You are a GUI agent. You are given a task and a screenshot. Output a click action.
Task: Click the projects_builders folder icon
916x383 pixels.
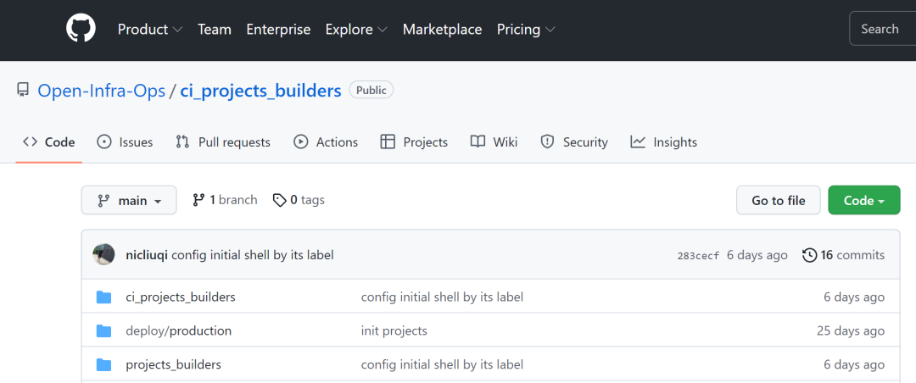click(x=104, y=364)
